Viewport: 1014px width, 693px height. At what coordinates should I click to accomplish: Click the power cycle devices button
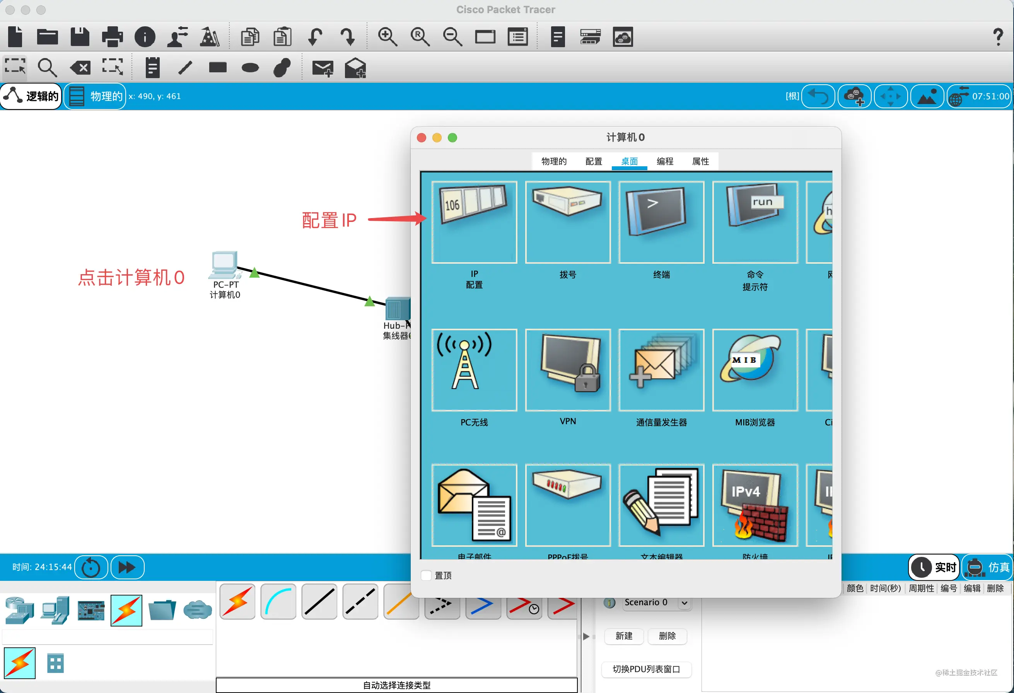pyautogui.click(x=91, y=567)
